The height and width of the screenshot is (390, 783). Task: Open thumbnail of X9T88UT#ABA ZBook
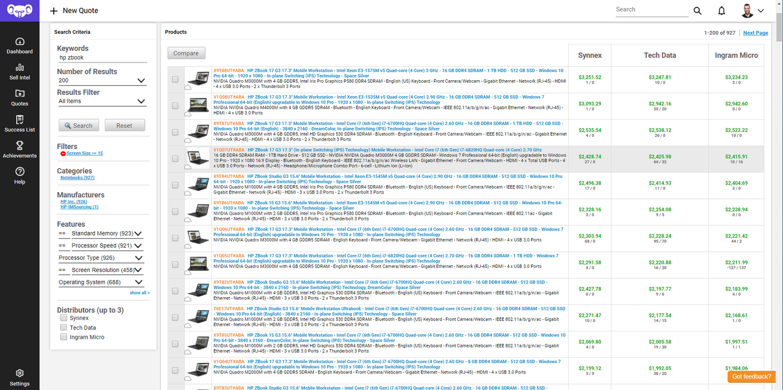tap(198, 78)
